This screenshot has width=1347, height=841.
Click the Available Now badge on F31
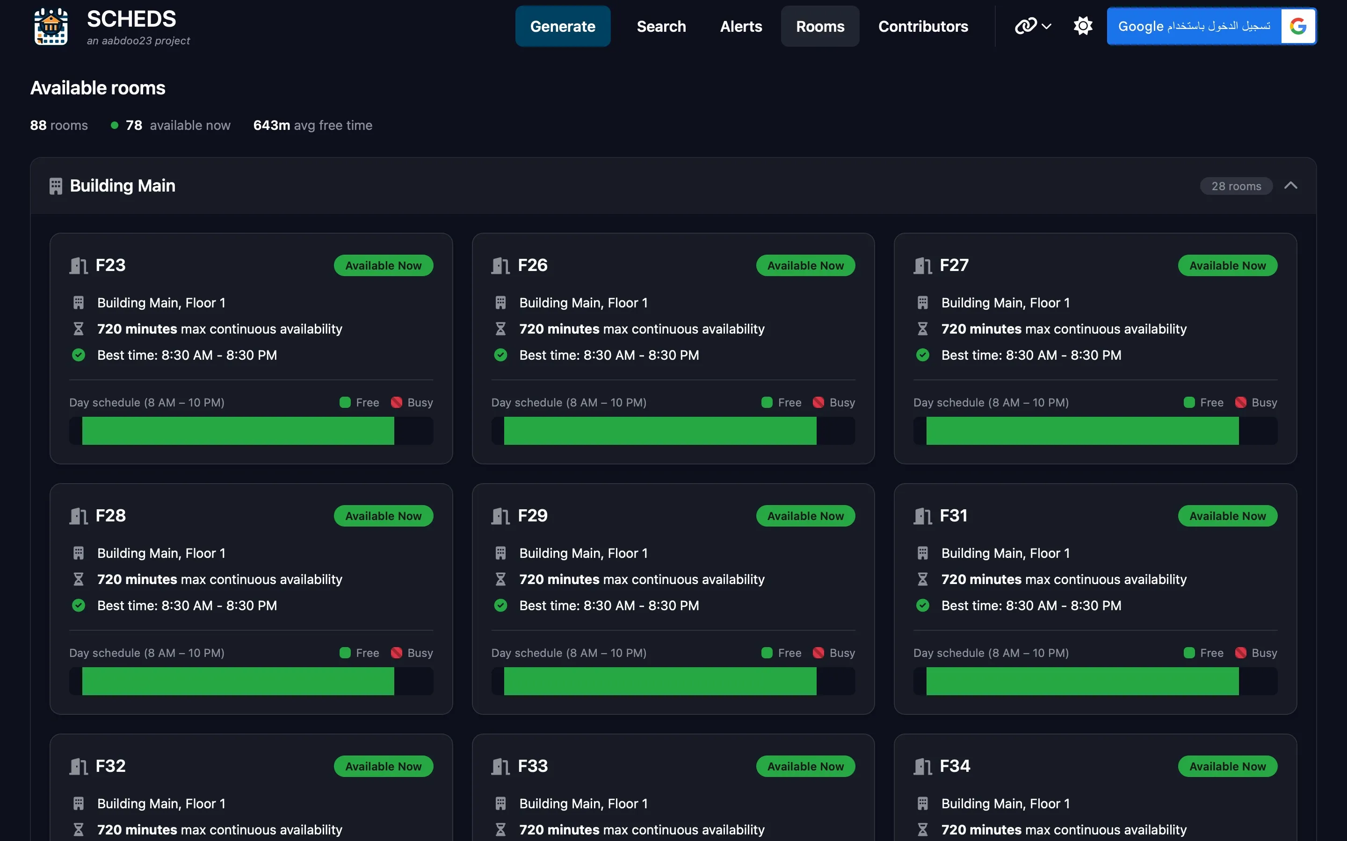click(1228, 516)
